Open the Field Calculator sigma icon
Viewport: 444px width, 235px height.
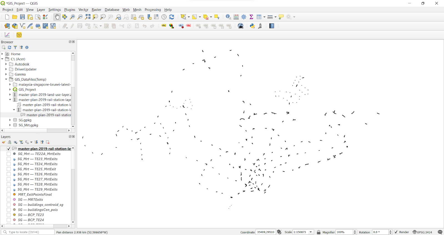(251, 17)
